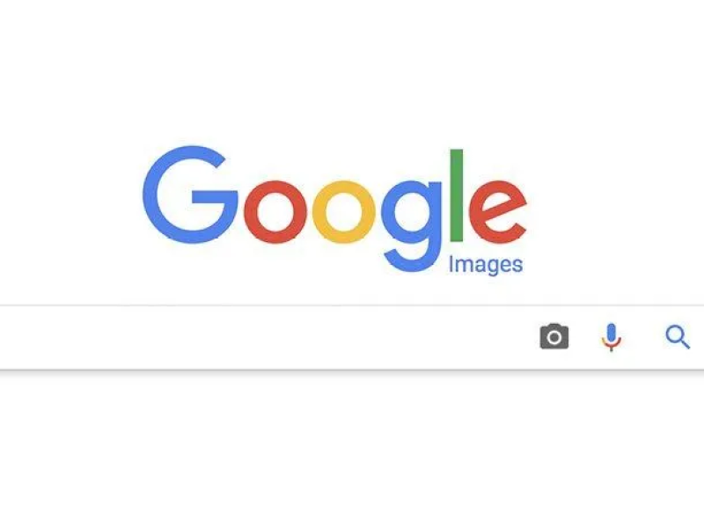Click the red stand of microphone icon
Image resolution: width=704 pixels, height=528 pixels.
point(611,345)
